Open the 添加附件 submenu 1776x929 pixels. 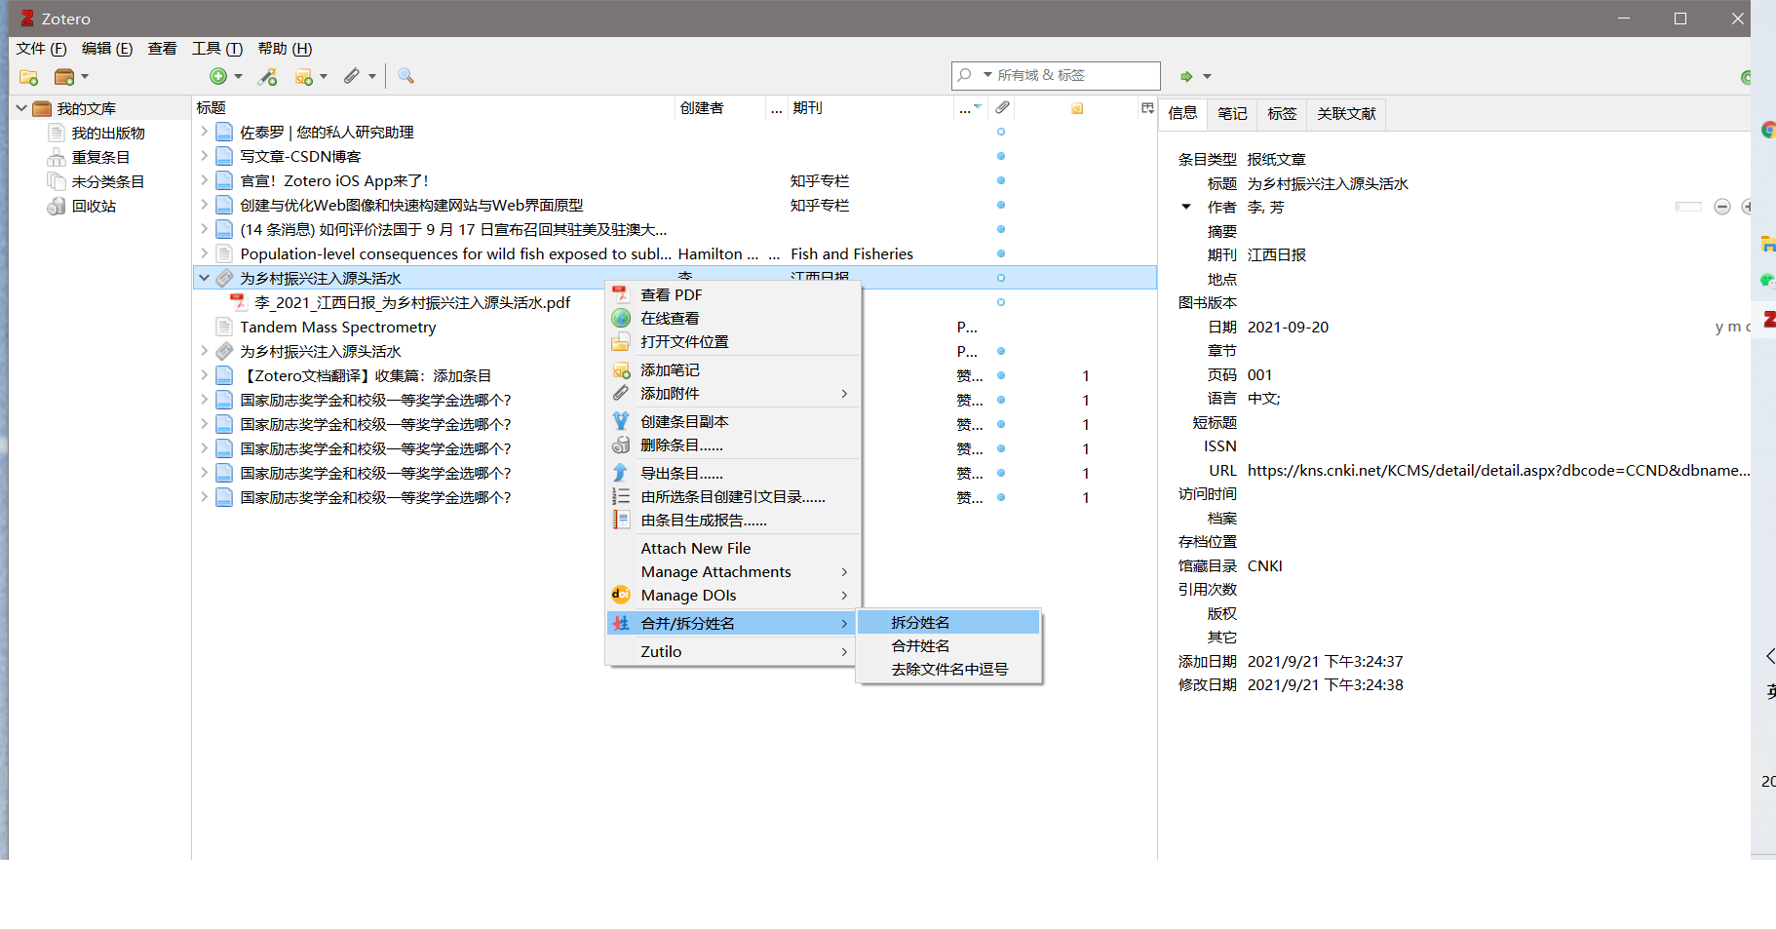(733, 393)
